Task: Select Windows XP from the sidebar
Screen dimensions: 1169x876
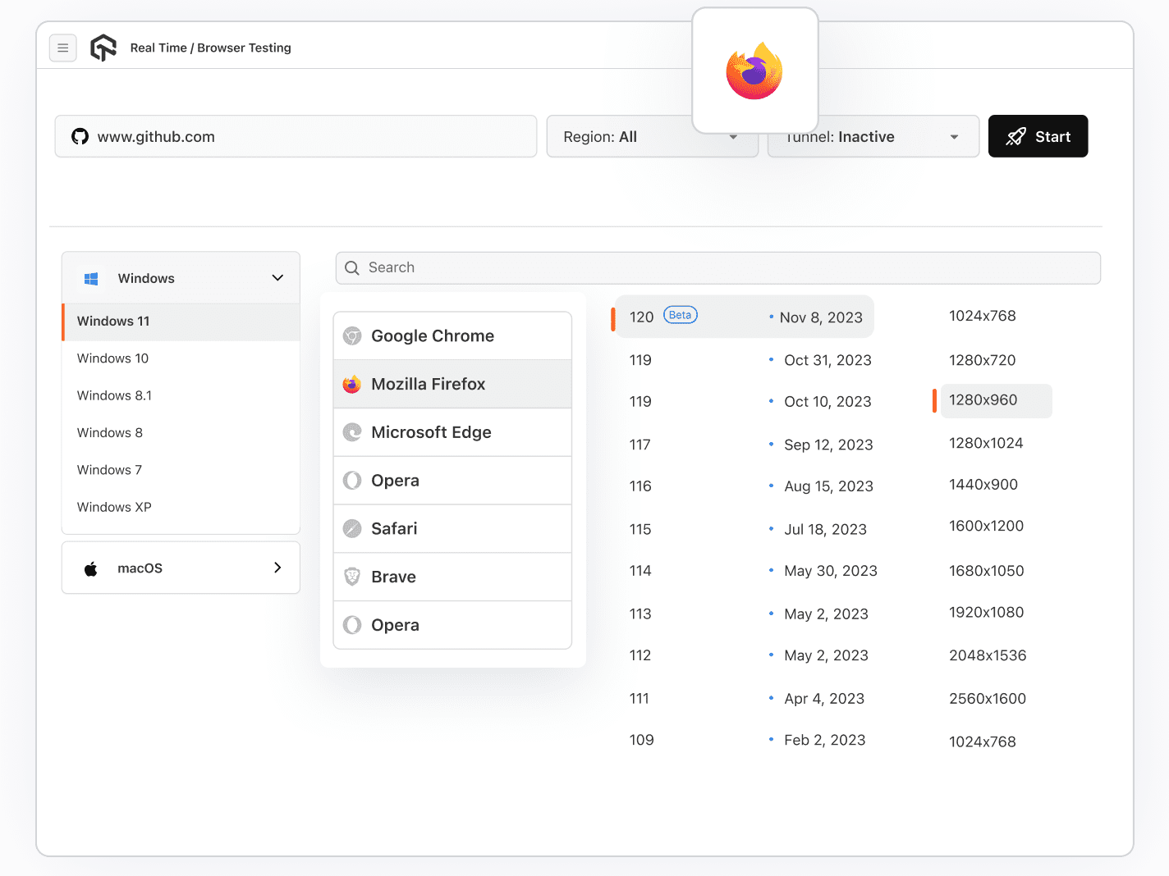Action: pyautogui.click(x=114, y=507)
